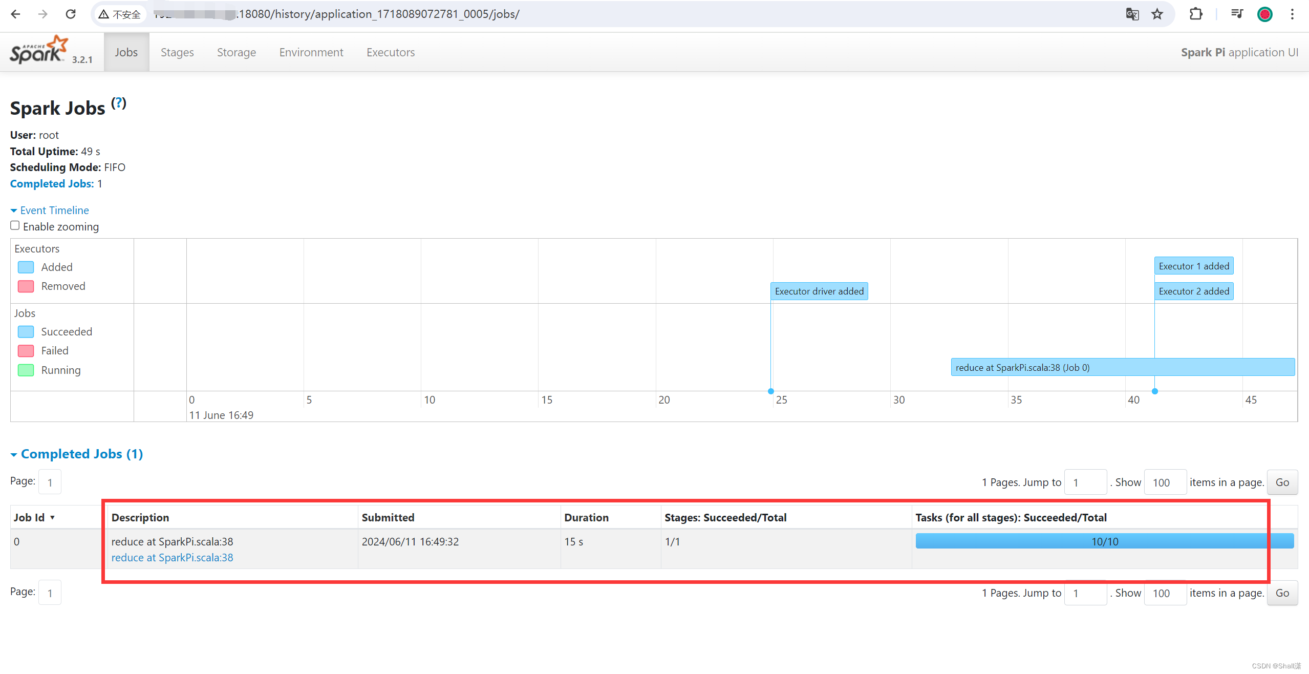
Task: Click the Jobs Succeeded color swatch
Action: (26, 332)
